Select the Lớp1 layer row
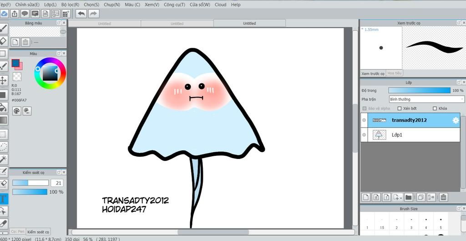 tap(410, 135)
